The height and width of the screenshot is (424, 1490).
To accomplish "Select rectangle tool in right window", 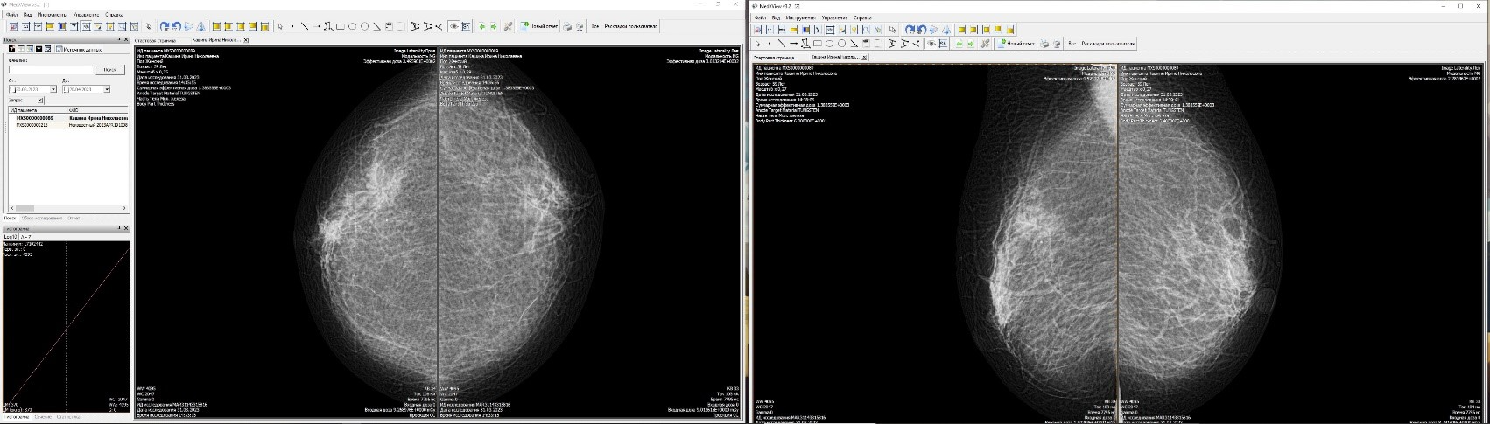I will click(818, 44).
